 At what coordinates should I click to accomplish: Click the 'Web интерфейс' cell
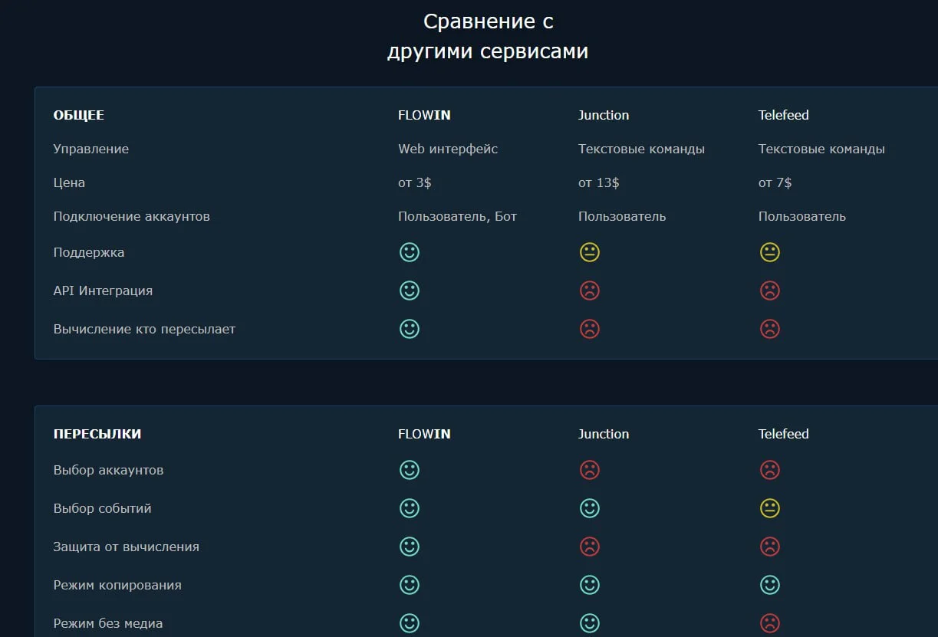pyautogui.click(x=448, y=149)
